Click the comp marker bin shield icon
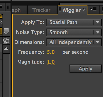 6,31
